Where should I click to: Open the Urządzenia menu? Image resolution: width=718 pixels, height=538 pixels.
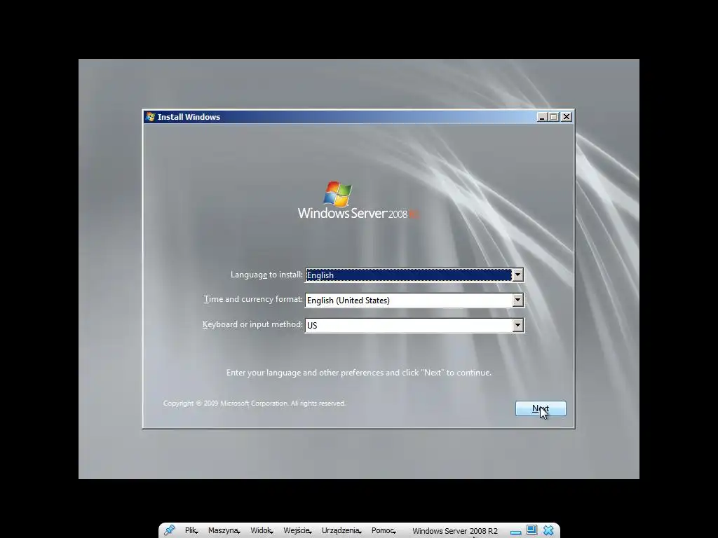[341, 531]
